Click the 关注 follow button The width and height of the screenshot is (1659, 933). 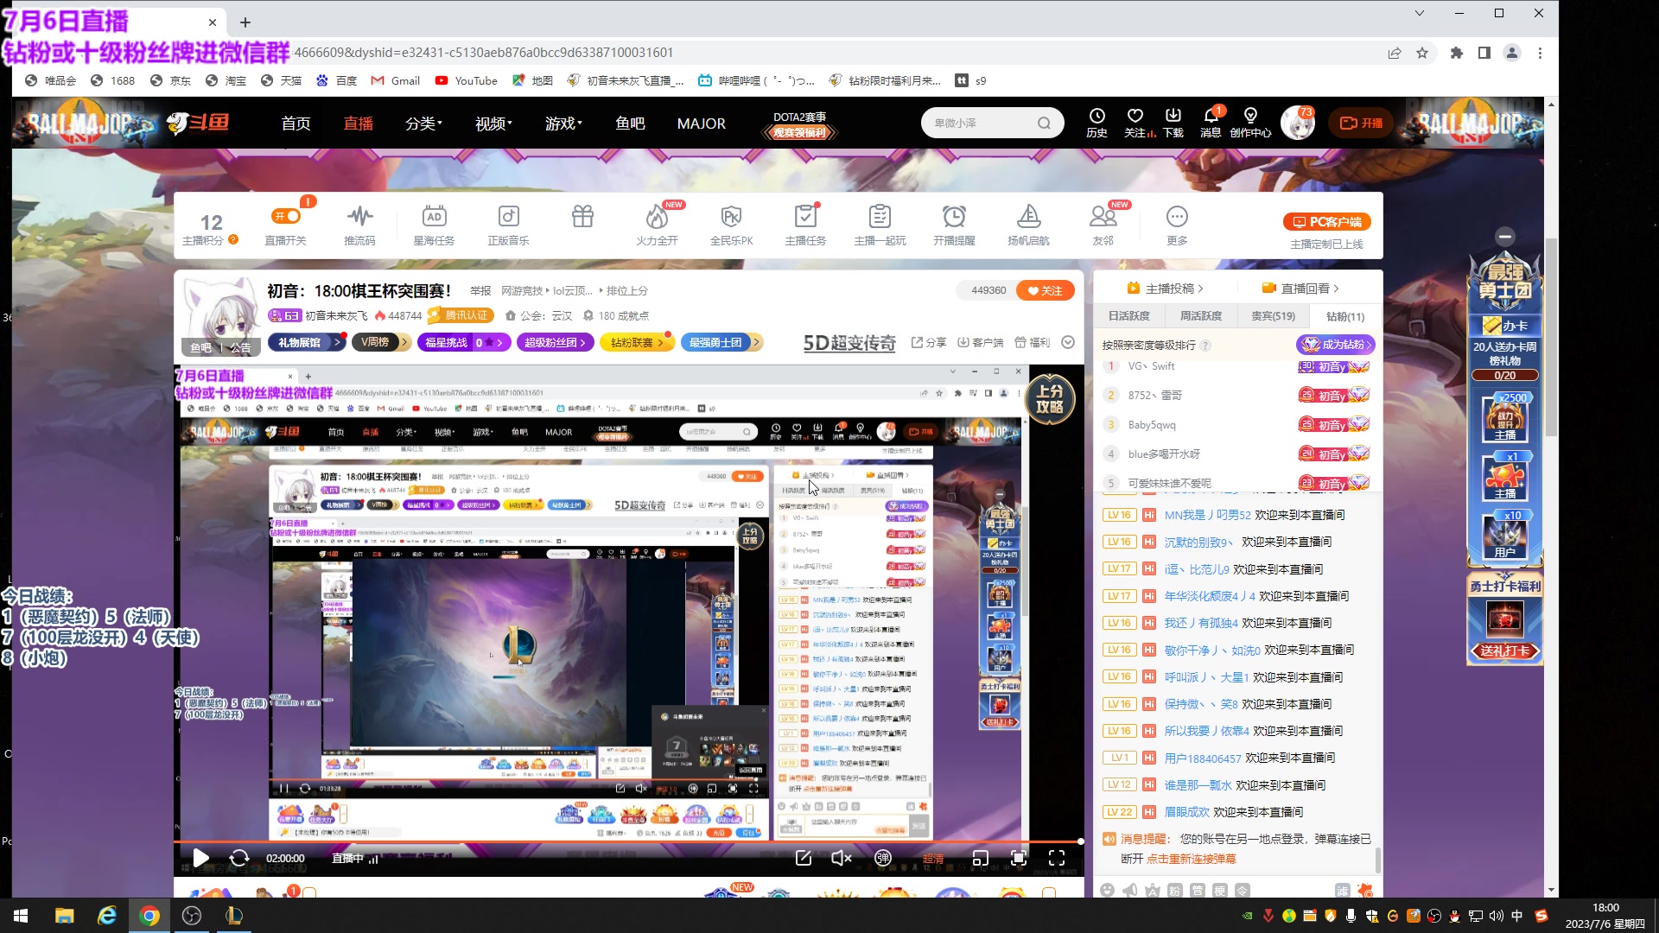[1046, 290]
